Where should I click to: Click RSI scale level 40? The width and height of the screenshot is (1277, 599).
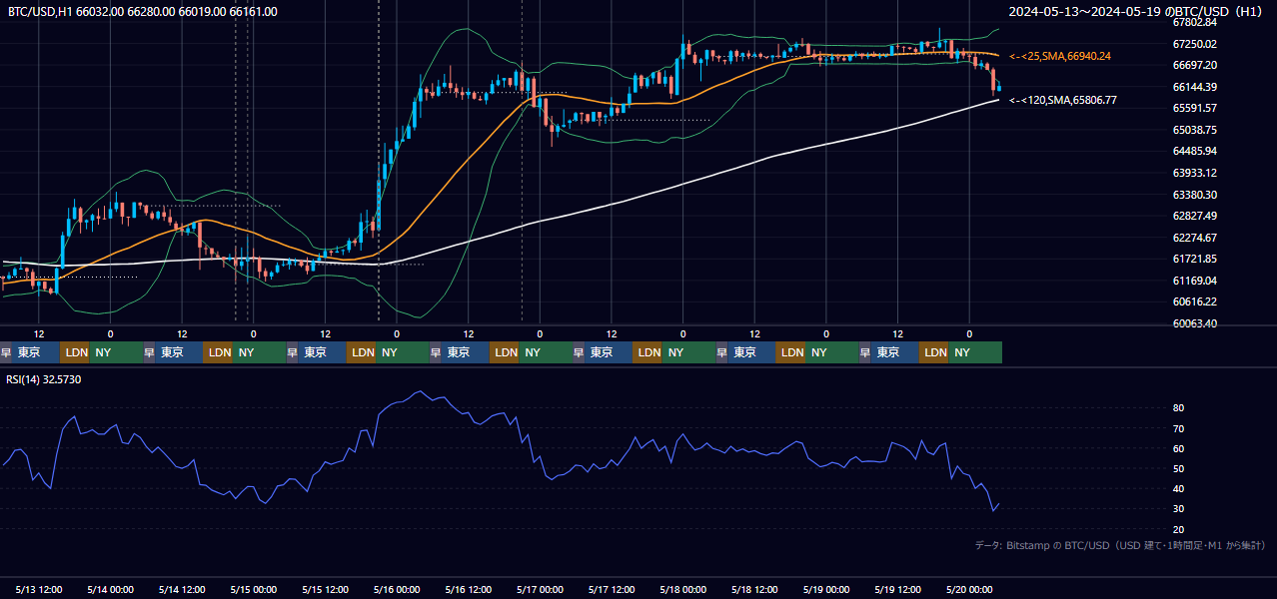coord(1178,488)
